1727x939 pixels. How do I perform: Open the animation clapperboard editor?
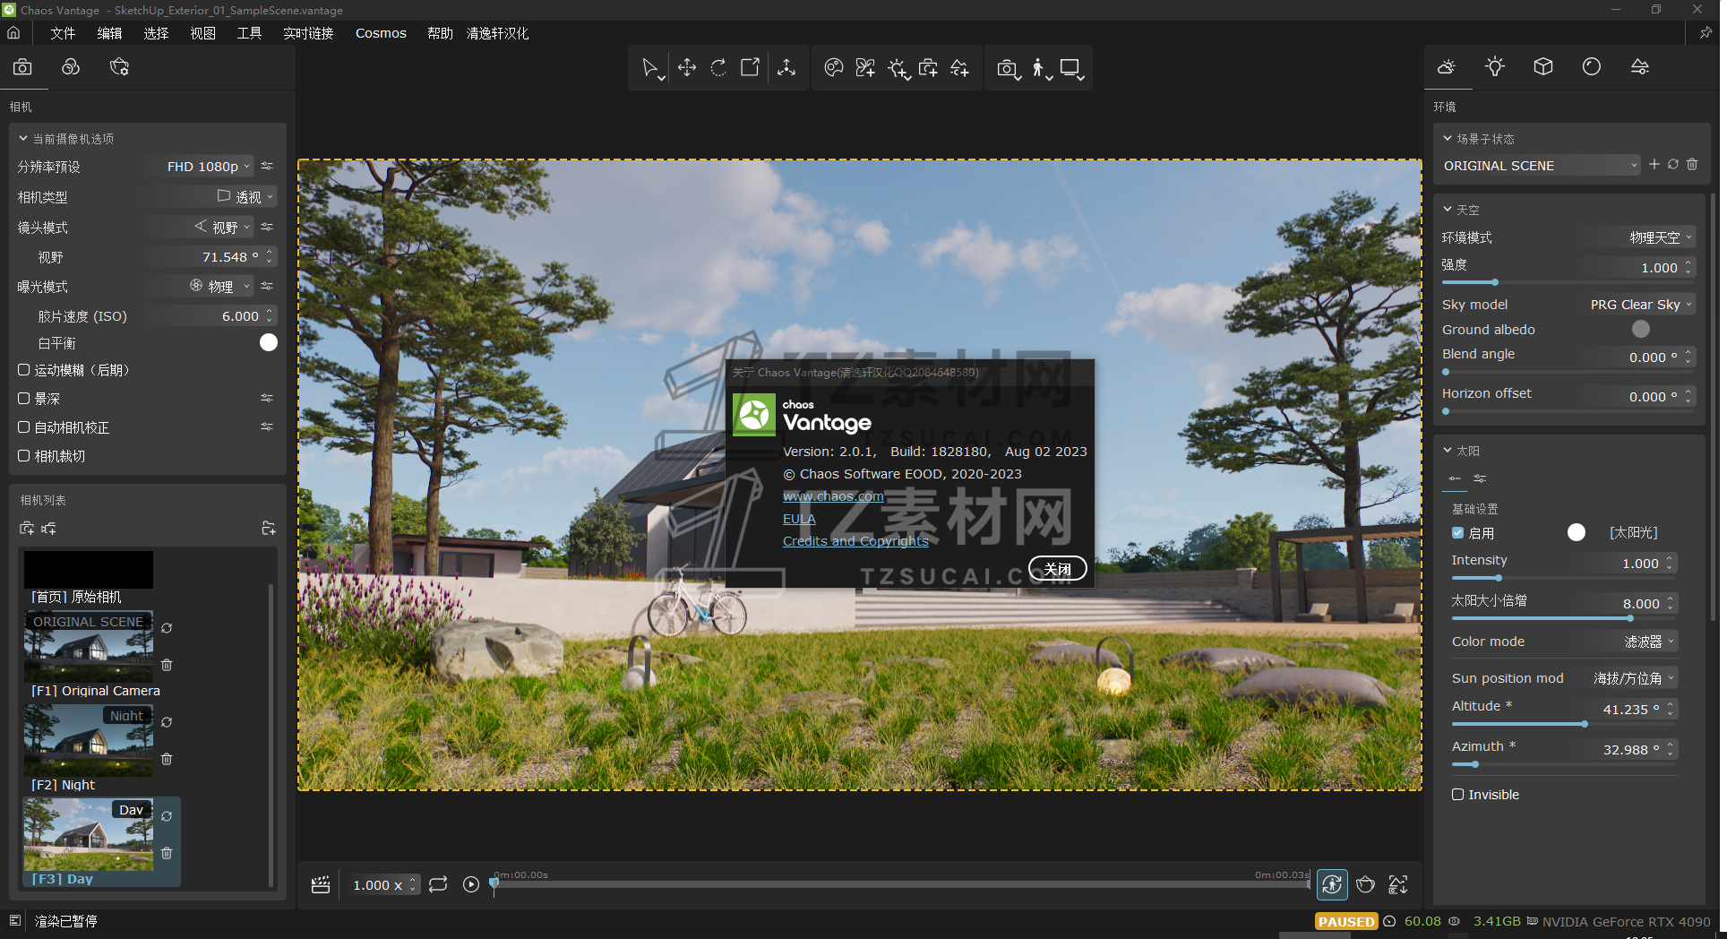click(321, 885)
